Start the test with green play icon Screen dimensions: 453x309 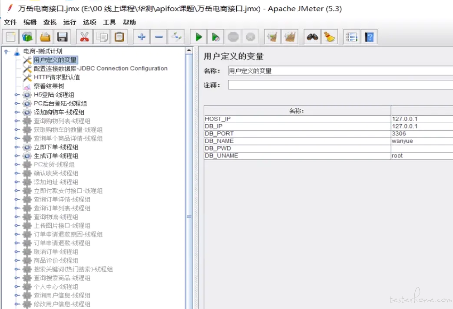[x=198, y=37]
